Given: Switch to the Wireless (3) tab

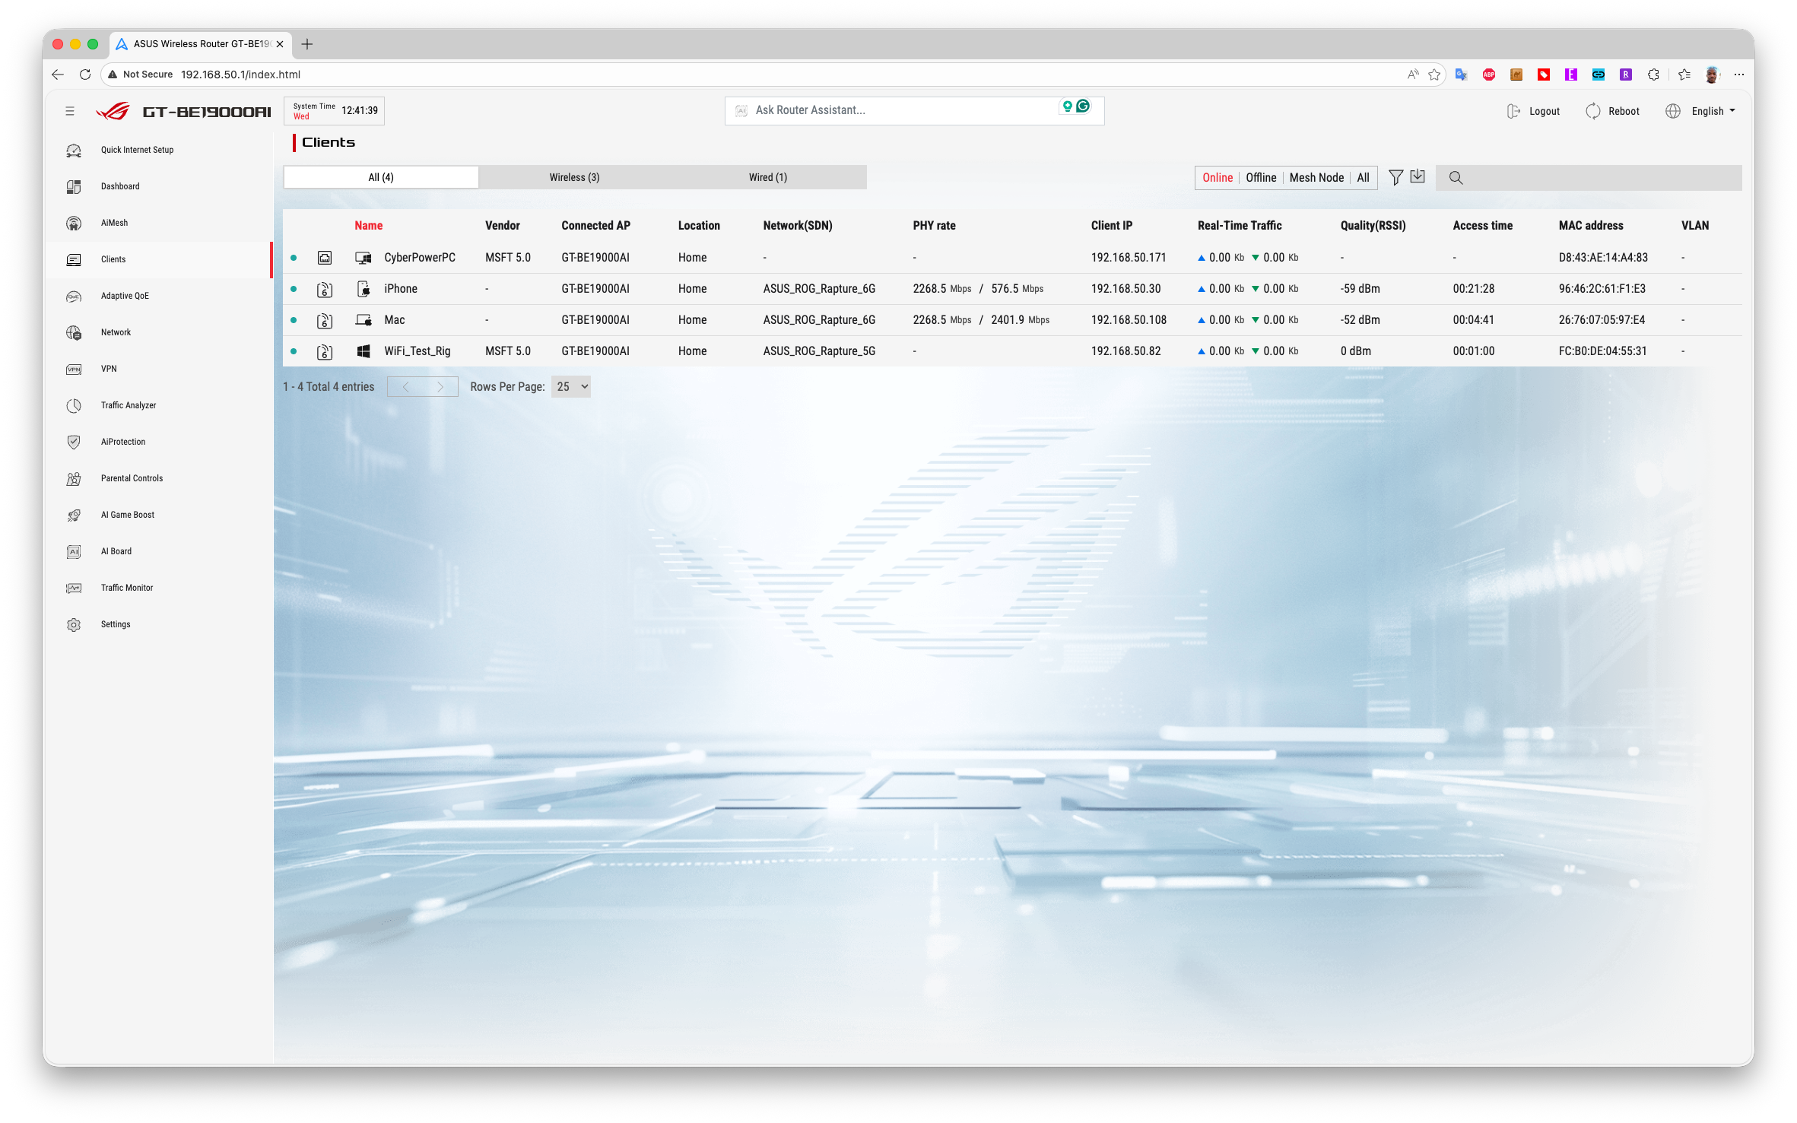Looking at the screenshot, I should click(x=574, y=177).
